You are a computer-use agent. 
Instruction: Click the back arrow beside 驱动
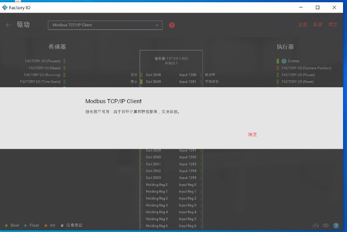click(x=8, y=25)
